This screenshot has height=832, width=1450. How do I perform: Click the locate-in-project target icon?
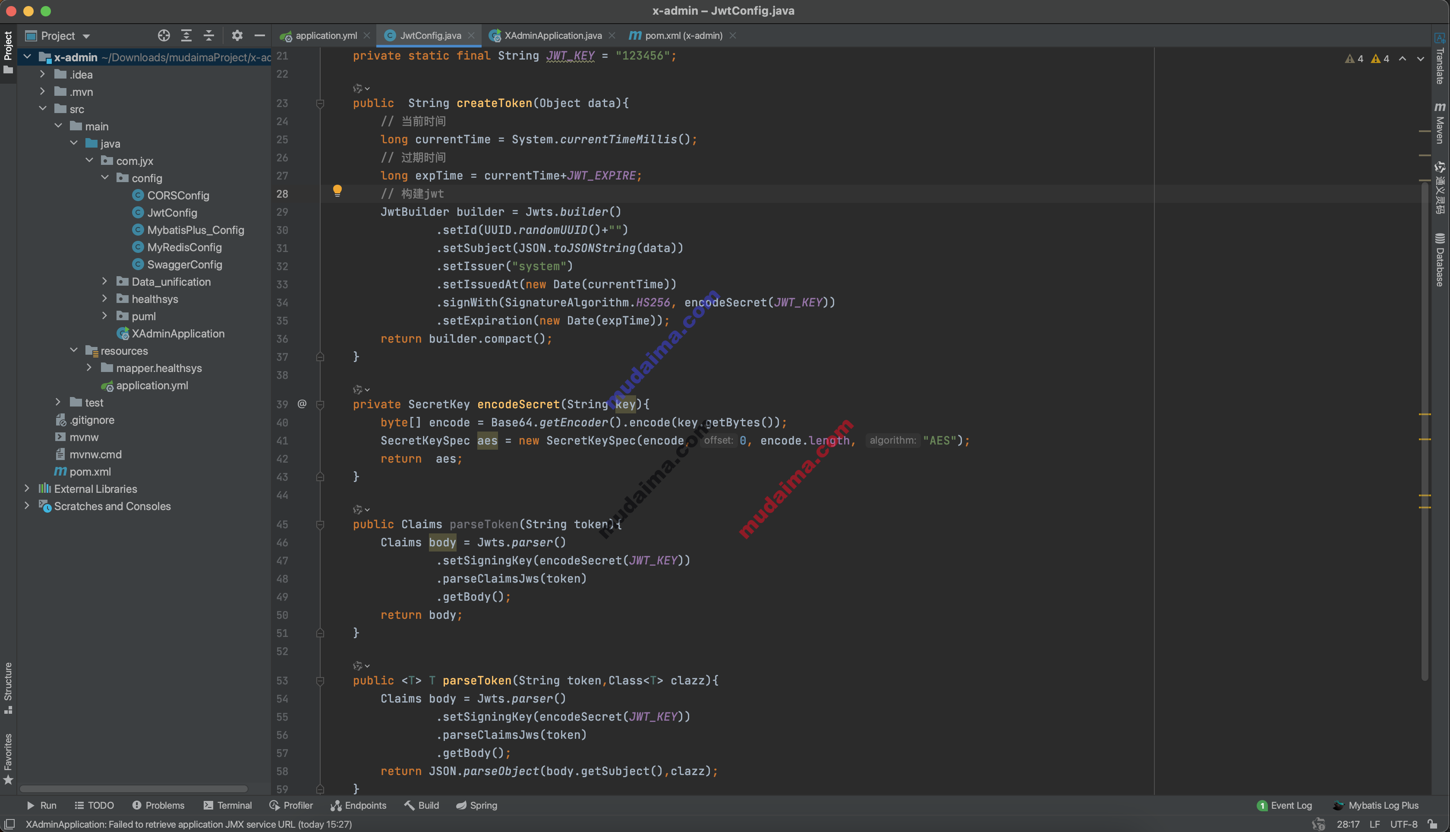click(164, 35)
